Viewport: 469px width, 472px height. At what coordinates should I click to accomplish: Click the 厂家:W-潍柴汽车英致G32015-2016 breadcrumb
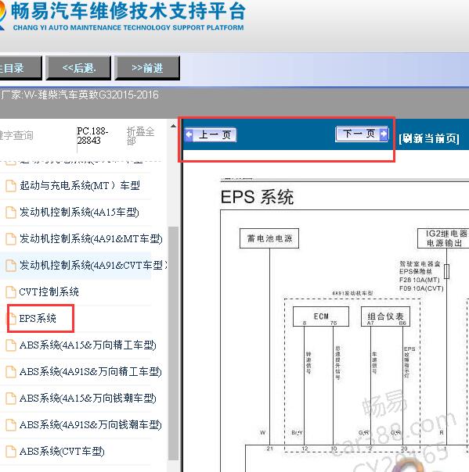[80, 95]
